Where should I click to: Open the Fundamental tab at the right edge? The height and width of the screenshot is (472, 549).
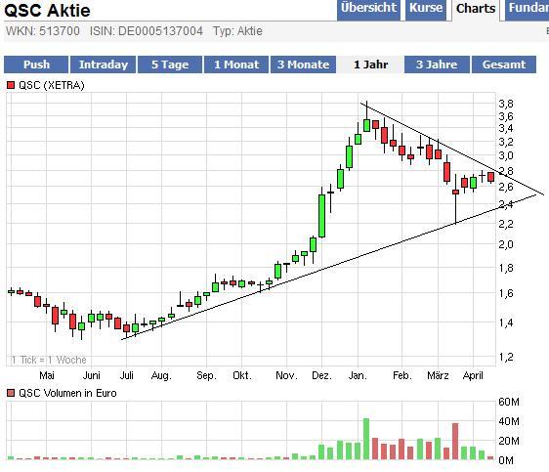click(528, 10)
